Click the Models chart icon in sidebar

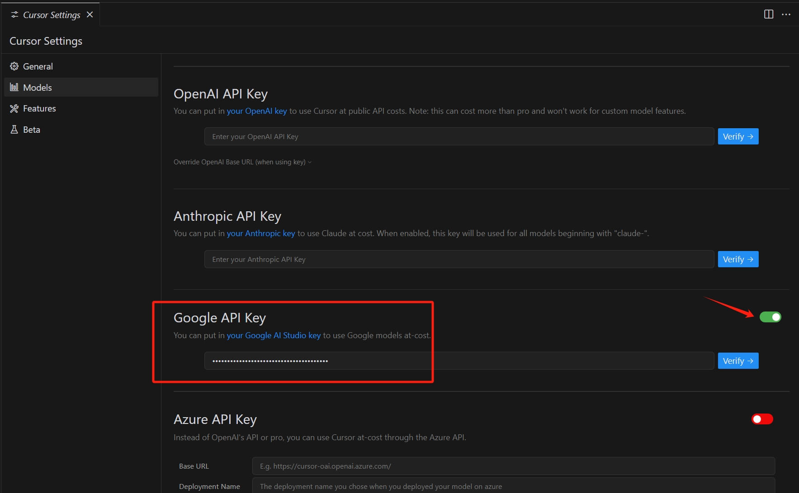[x=14, y=87]
